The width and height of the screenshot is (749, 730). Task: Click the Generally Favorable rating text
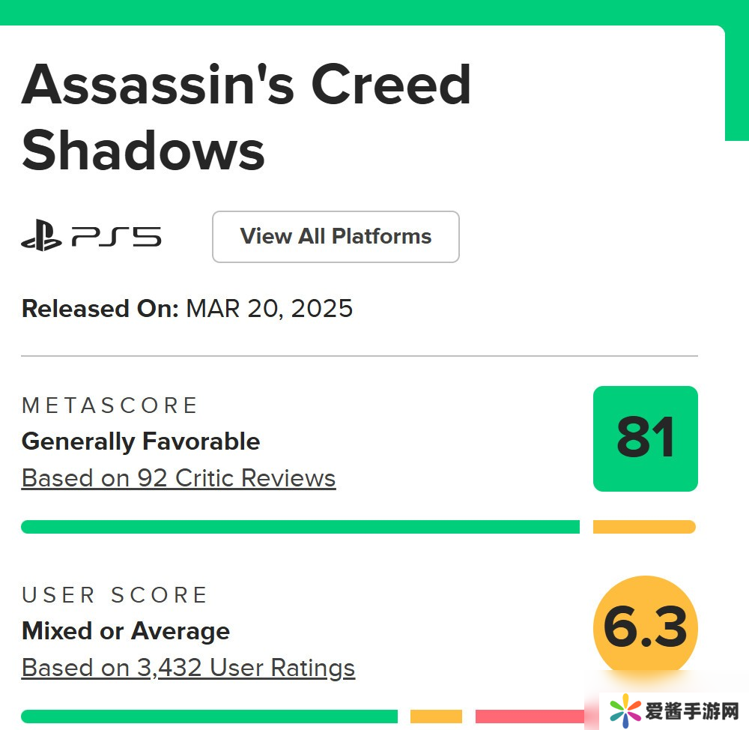pos(141,441)
